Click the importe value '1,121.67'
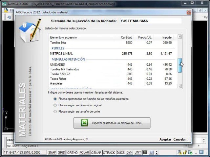The image size is (210, 157). coord(166,54)
